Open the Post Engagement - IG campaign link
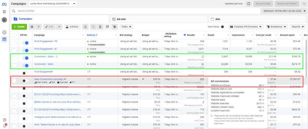 46,49
